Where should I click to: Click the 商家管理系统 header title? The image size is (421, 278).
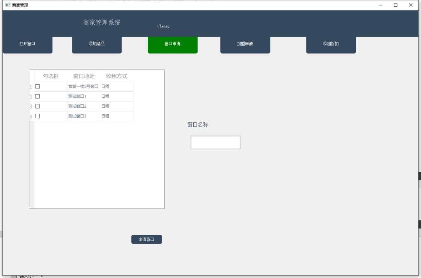102,22
